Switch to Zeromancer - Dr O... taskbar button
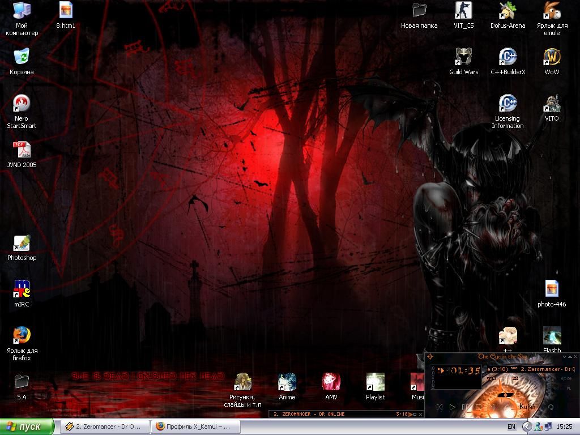580x435 pixels. (105, 427)
